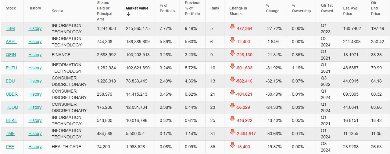Sort by Qtr End Price column
This screenshot has width=390, height=154.
[375, 8]
